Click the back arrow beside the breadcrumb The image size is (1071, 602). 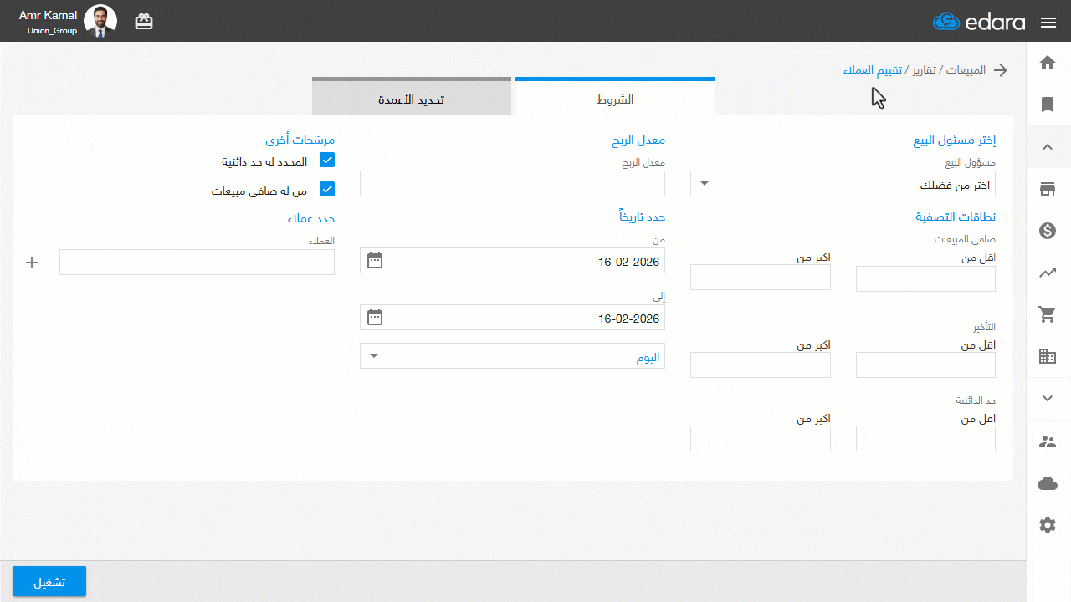[1001, 70]
